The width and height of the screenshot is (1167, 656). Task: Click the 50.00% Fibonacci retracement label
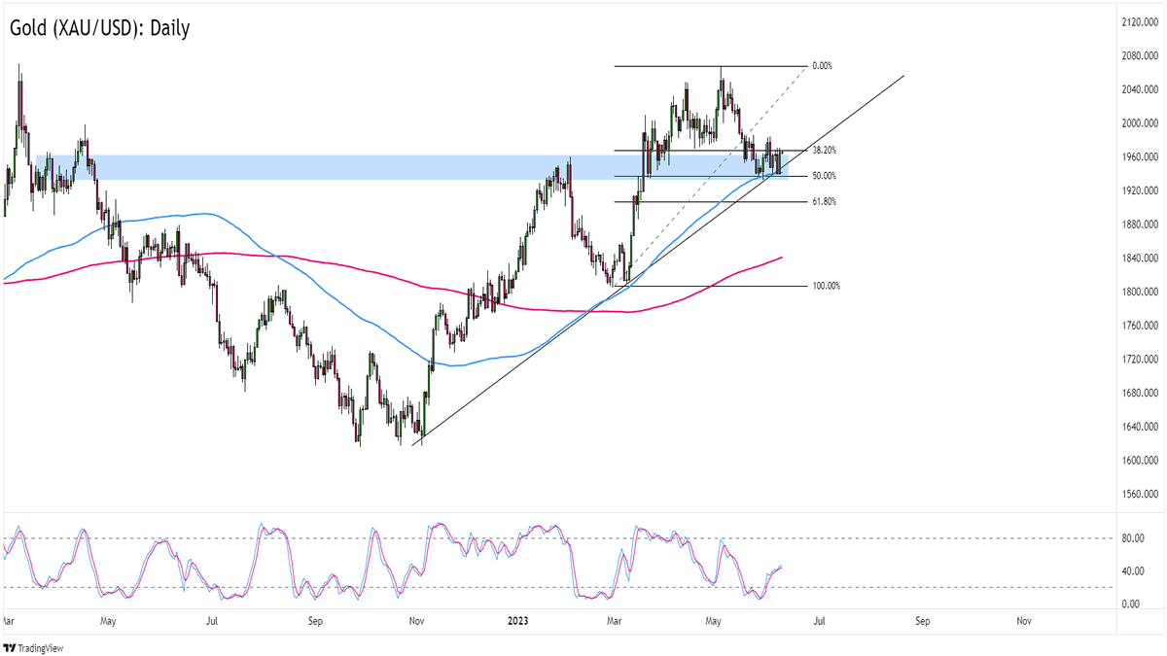[x=824, y=176]
